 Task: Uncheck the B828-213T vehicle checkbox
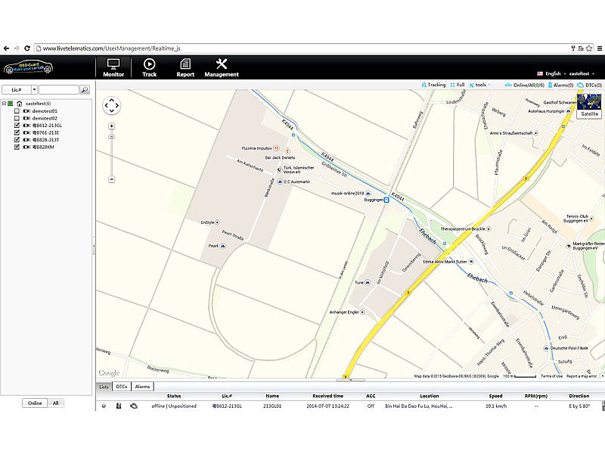tap(17, 140)
